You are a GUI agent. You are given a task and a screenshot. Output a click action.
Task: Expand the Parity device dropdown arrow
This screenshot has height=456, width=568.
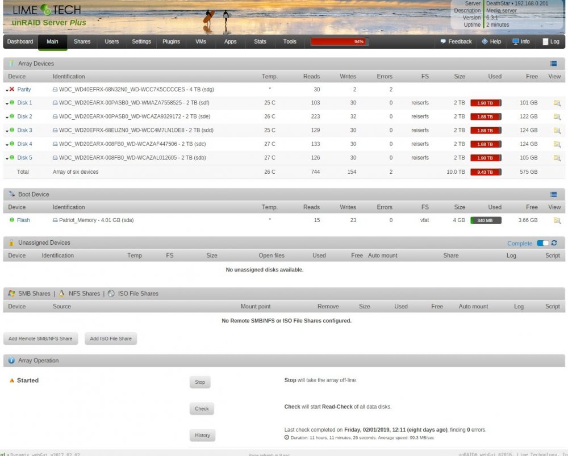click(7, 90)
